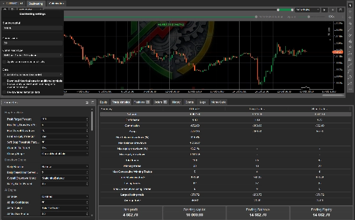Screen dimensions: 355x220
Task: Click the Commission value input field
Action: pyautogui.click(x=33, y=43)
